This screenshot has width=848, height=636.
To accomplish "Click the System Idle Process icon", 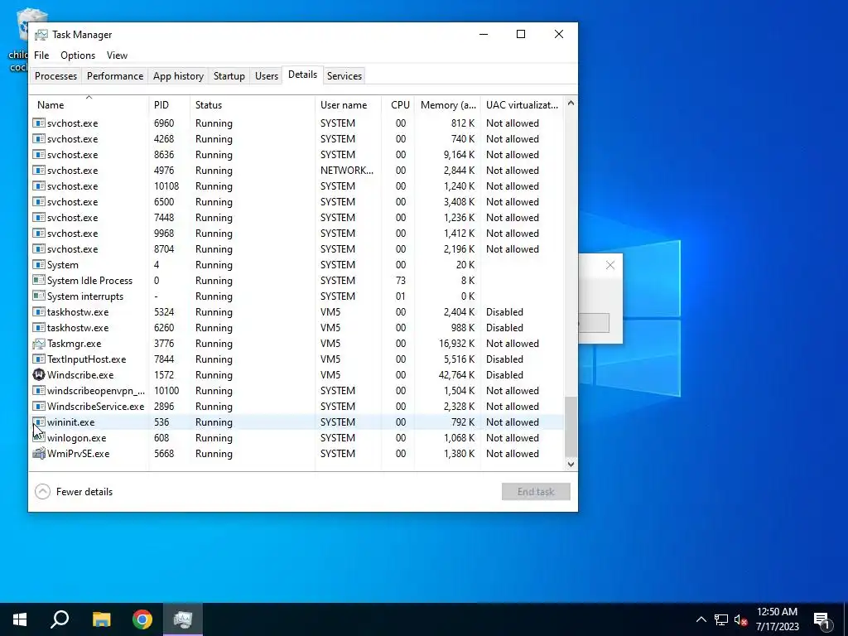I will tap(39, 281).
